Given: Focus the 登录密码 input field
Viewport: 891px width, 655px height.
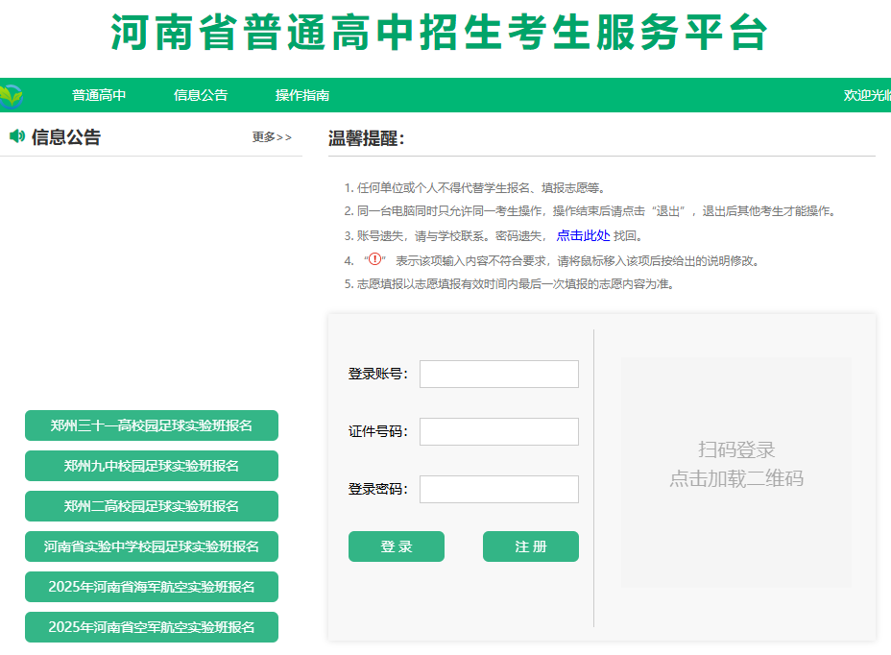Looking at the screenshot, I should pos(499,489).
